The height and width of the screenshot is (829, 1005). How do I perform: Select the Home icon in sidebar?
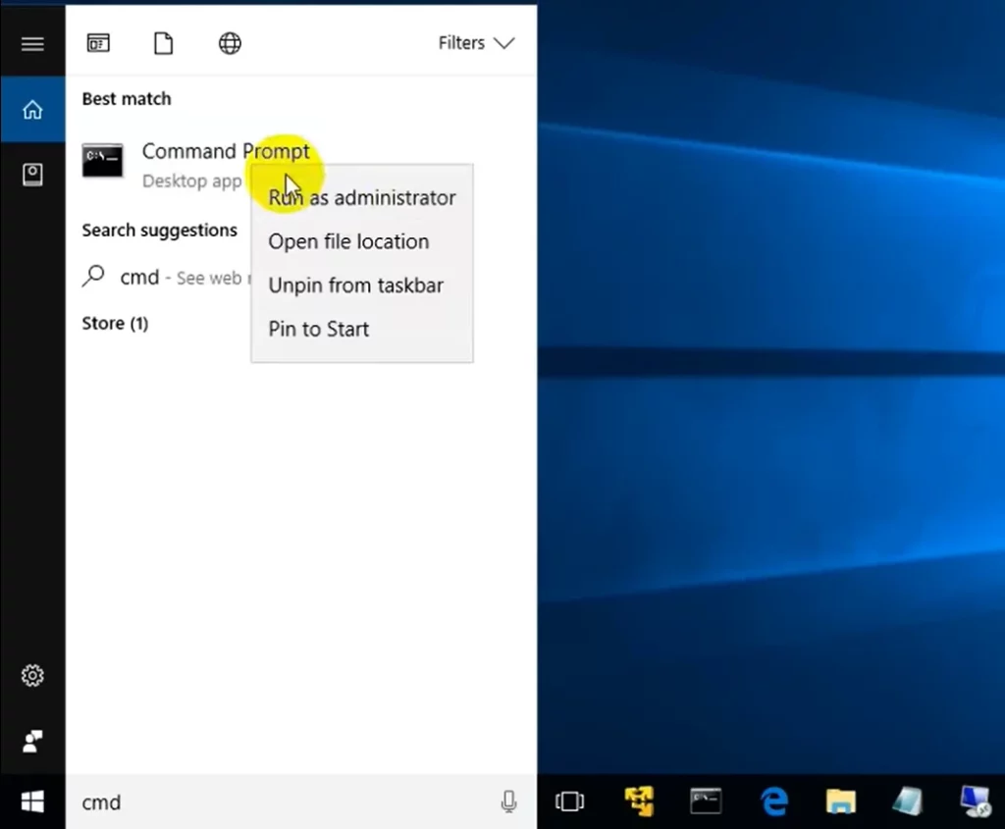32,110
